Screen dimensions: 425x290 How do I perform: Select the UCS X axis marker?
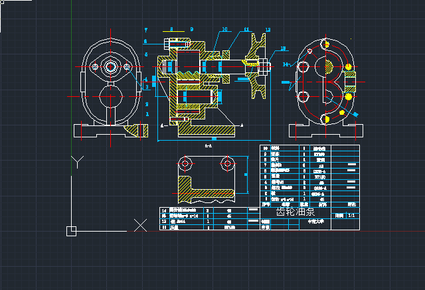140,225
